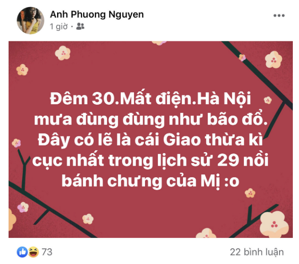Click the pink blossom atop the left branch

16,143
